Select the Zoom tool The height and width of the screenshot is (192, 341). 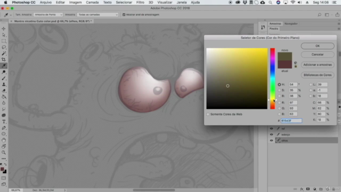click(4, 153)
